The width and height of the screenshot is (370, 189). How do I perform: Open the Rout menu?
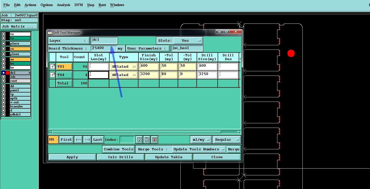pyautogui.click(x=102, y=5)
